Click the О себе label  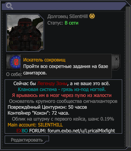point(14,74)
